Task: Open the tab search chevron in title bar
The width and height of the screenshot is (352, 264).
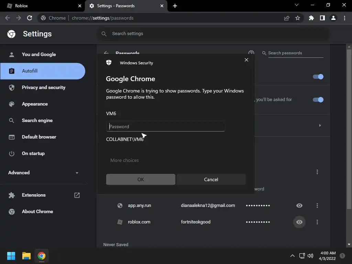Action: tap(297, 5)
